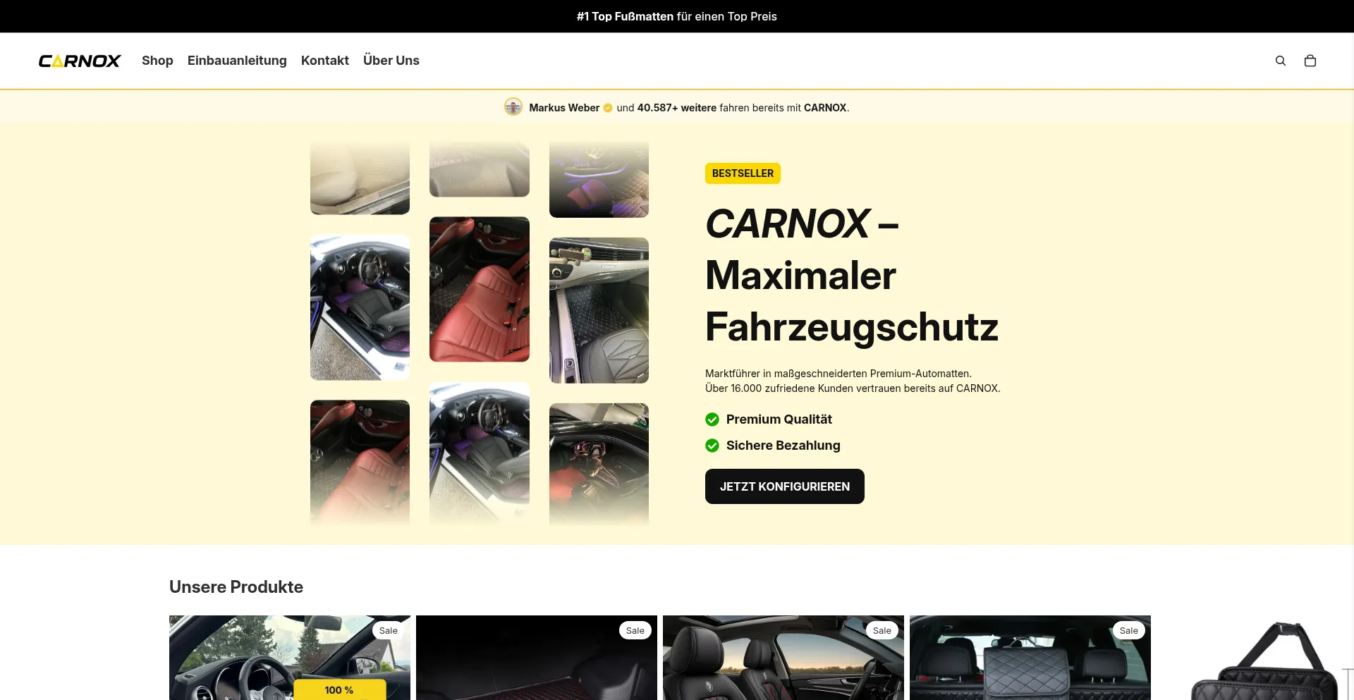The width and height of the screenshot is (1354, 700).
Task: Click Markus Weber's avatar image
Action: (513, 107)
